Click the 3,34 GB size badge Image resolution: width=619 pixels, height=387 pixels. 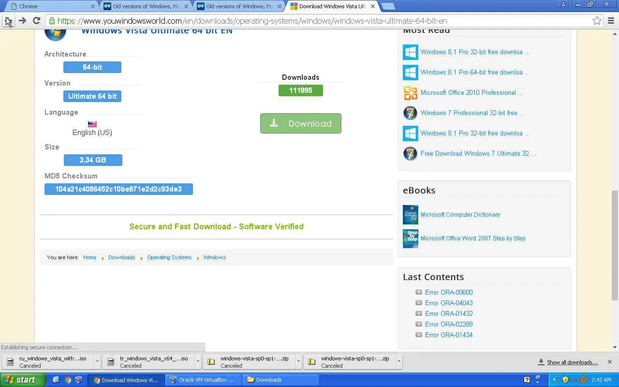(93, 160)
